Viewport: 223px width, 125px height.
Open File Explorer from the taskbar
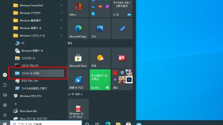tap(118, 123)
